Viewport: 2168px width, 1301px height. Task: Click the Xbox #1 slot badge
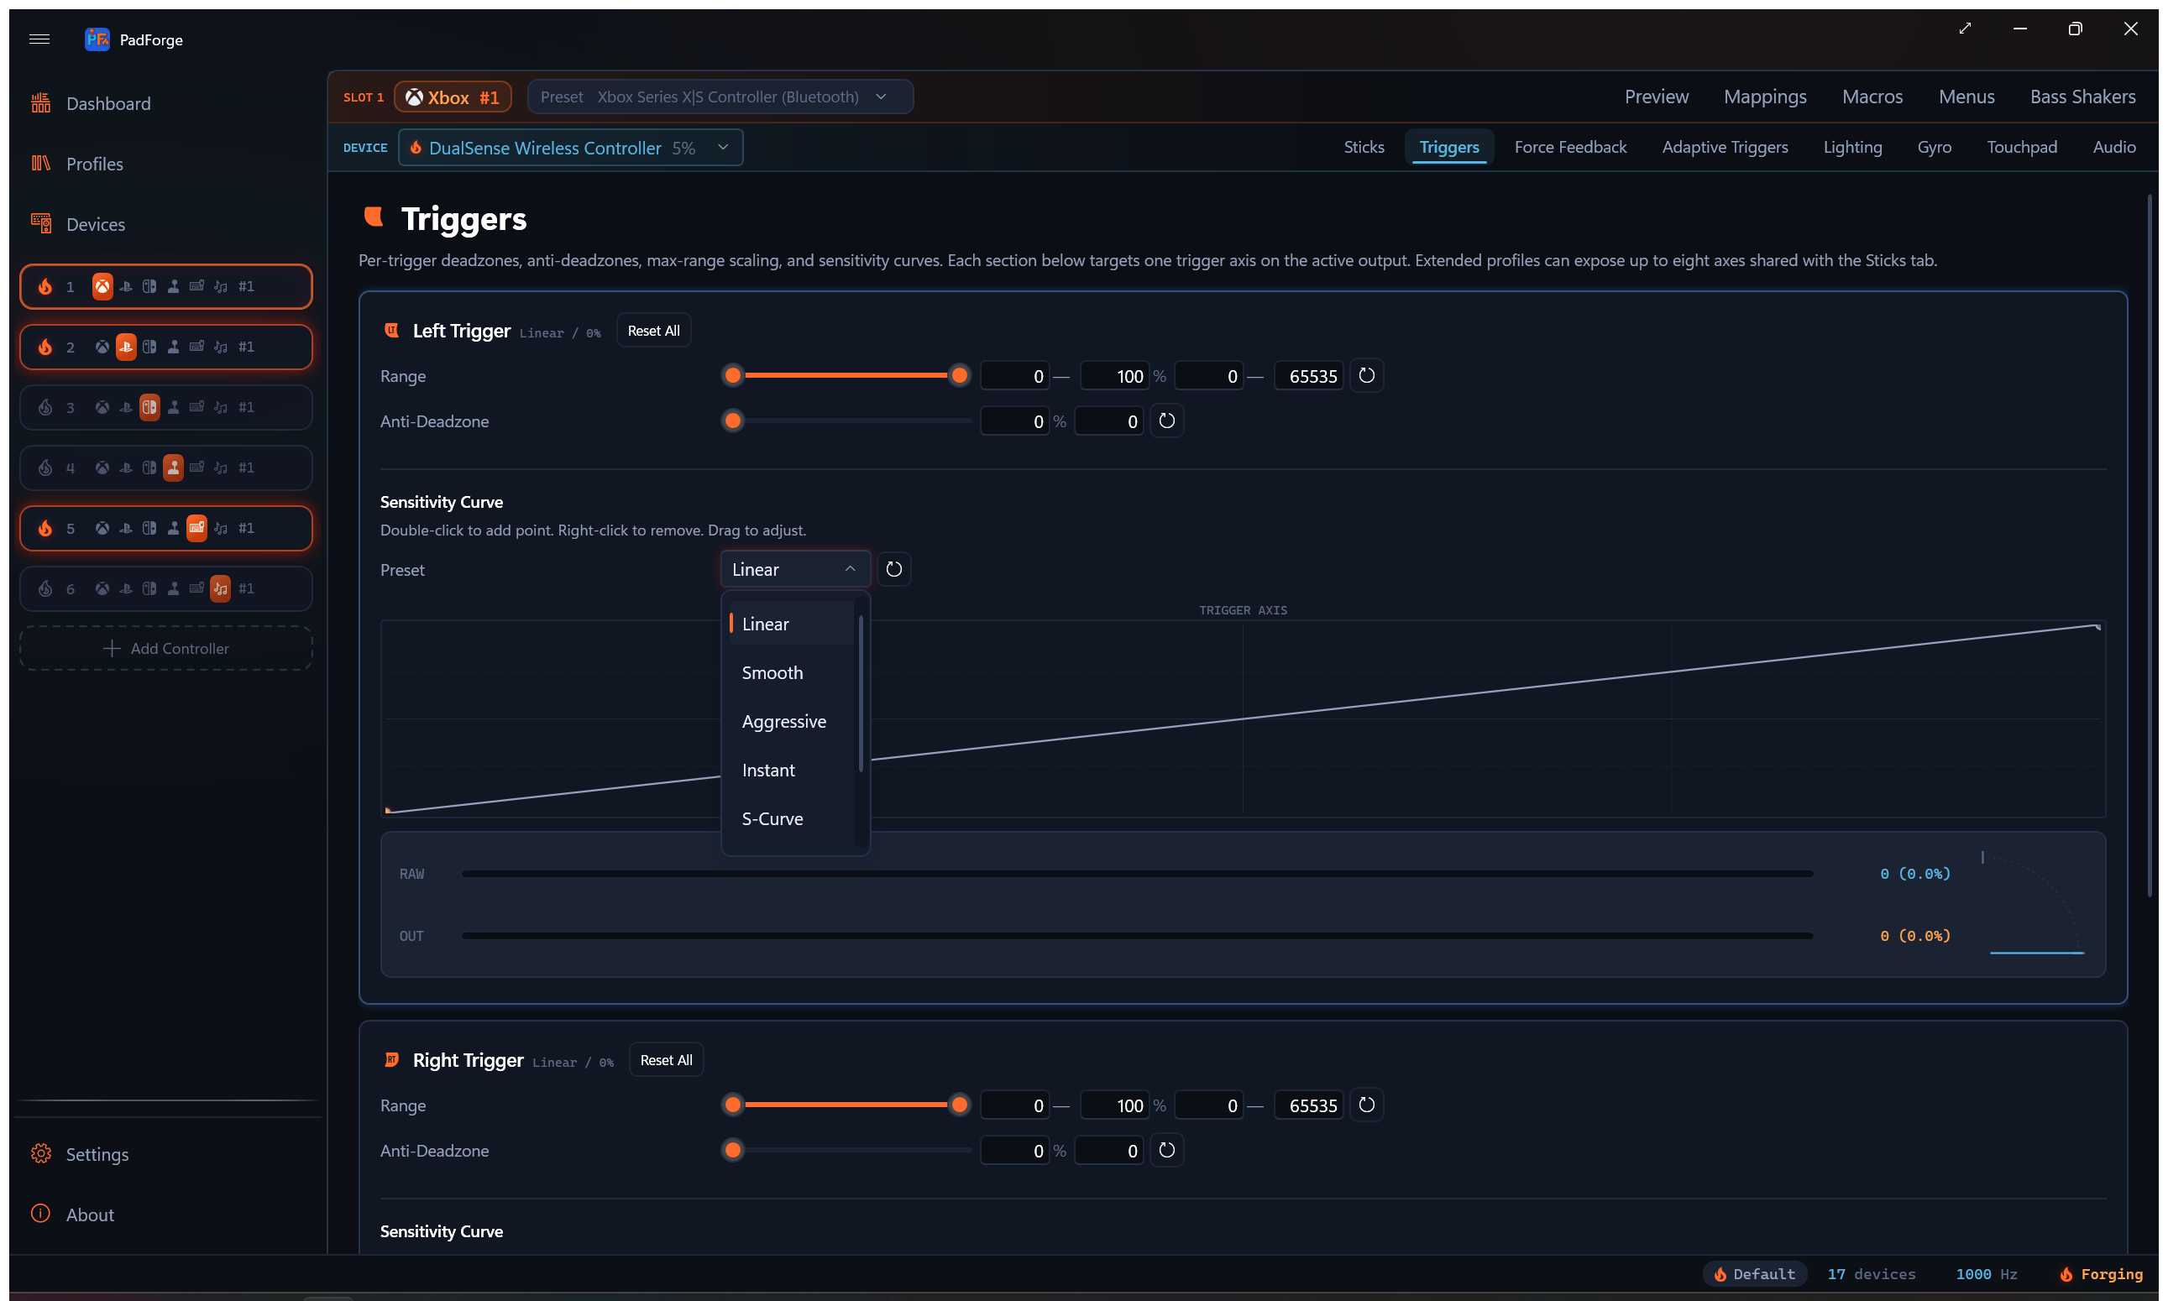coord(453,97)
